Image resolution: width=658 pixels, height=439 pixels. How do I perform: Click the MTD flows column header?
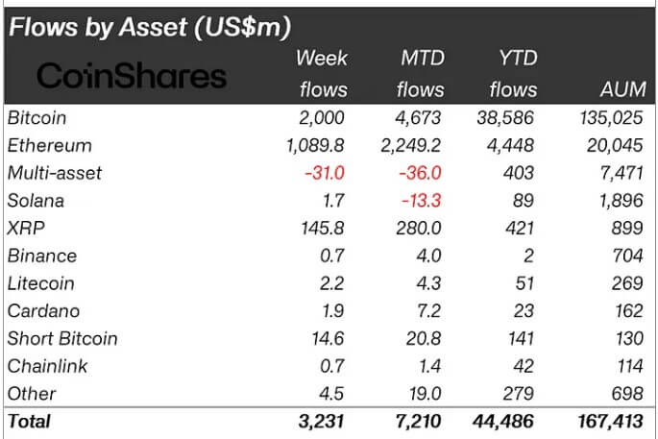(x=421, y=74)
